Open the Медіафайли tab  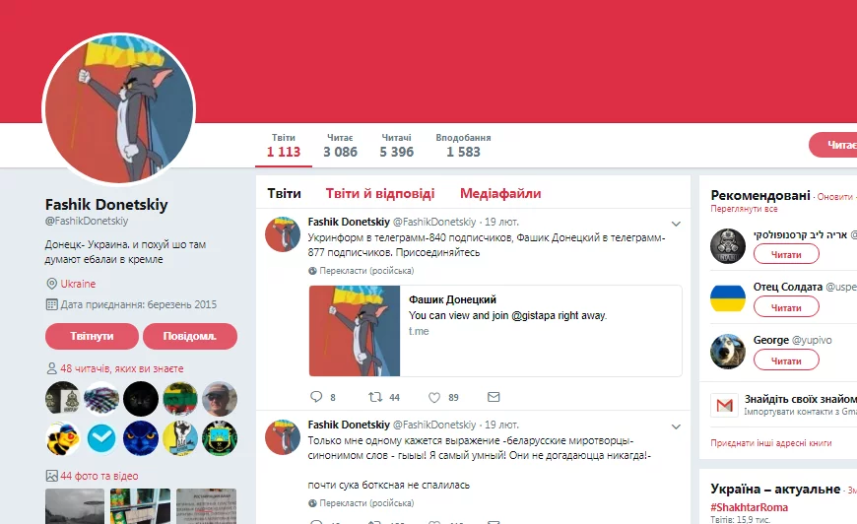pos(500,193)
